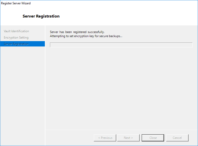This screenshot has width=198, height=146.
Task: Cancel the server registration wizard
Action: coord(177,138)
